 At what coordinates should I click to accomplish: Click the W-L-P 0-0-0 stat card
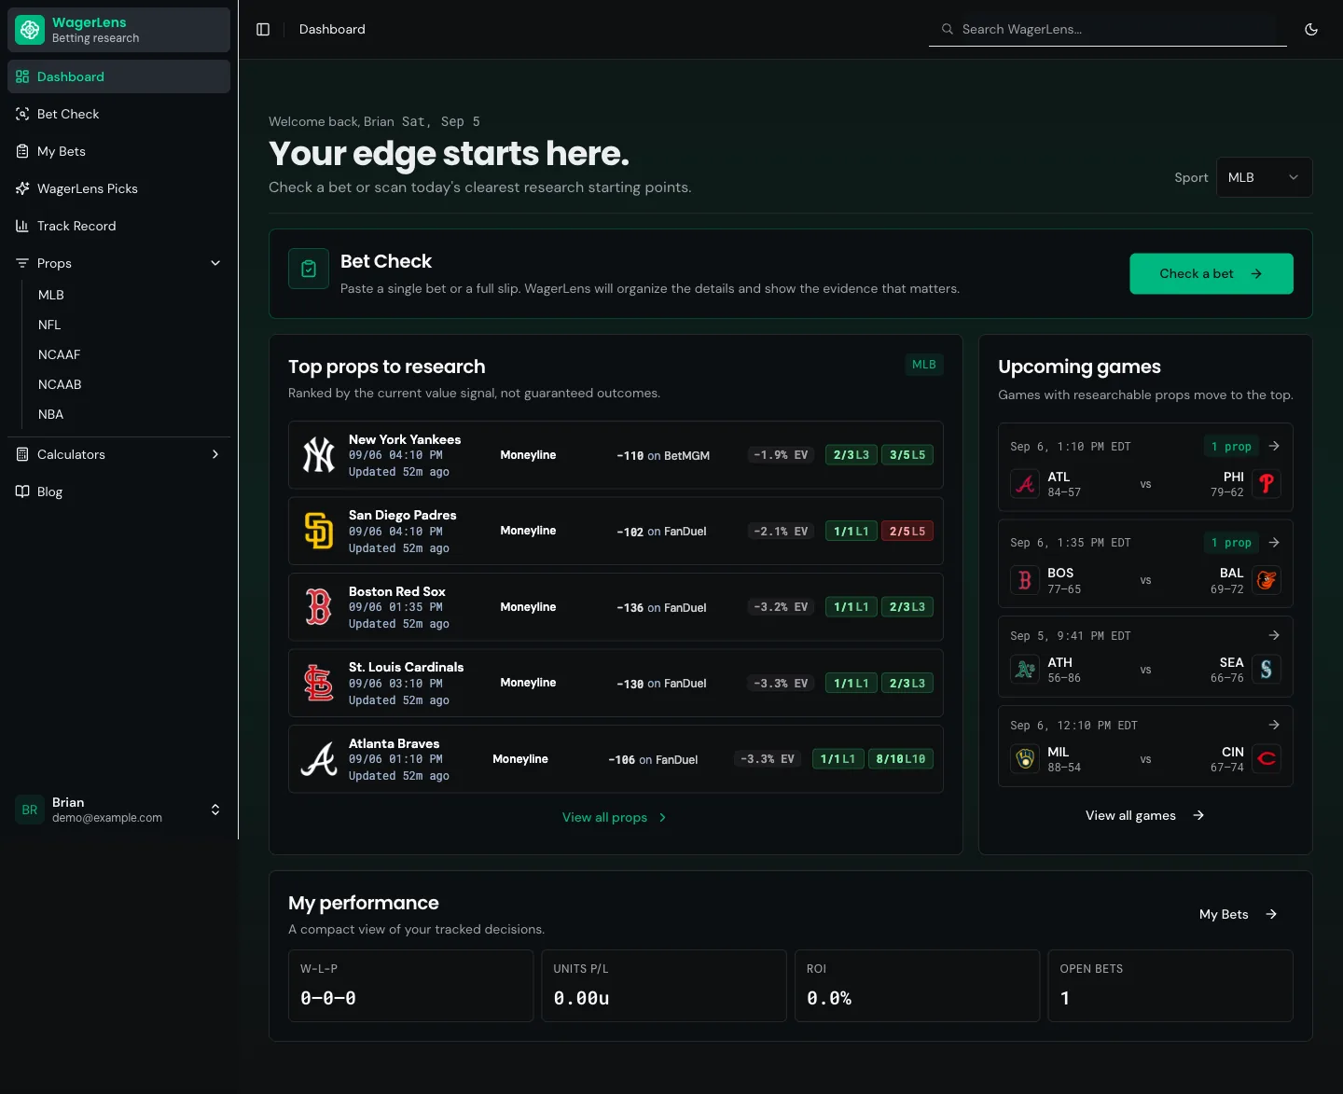click(410, 986)
